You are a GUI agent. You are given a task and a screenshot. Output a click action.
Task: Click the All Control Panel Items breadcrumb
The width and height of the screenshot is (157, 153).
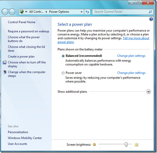(x=36, y=12)
